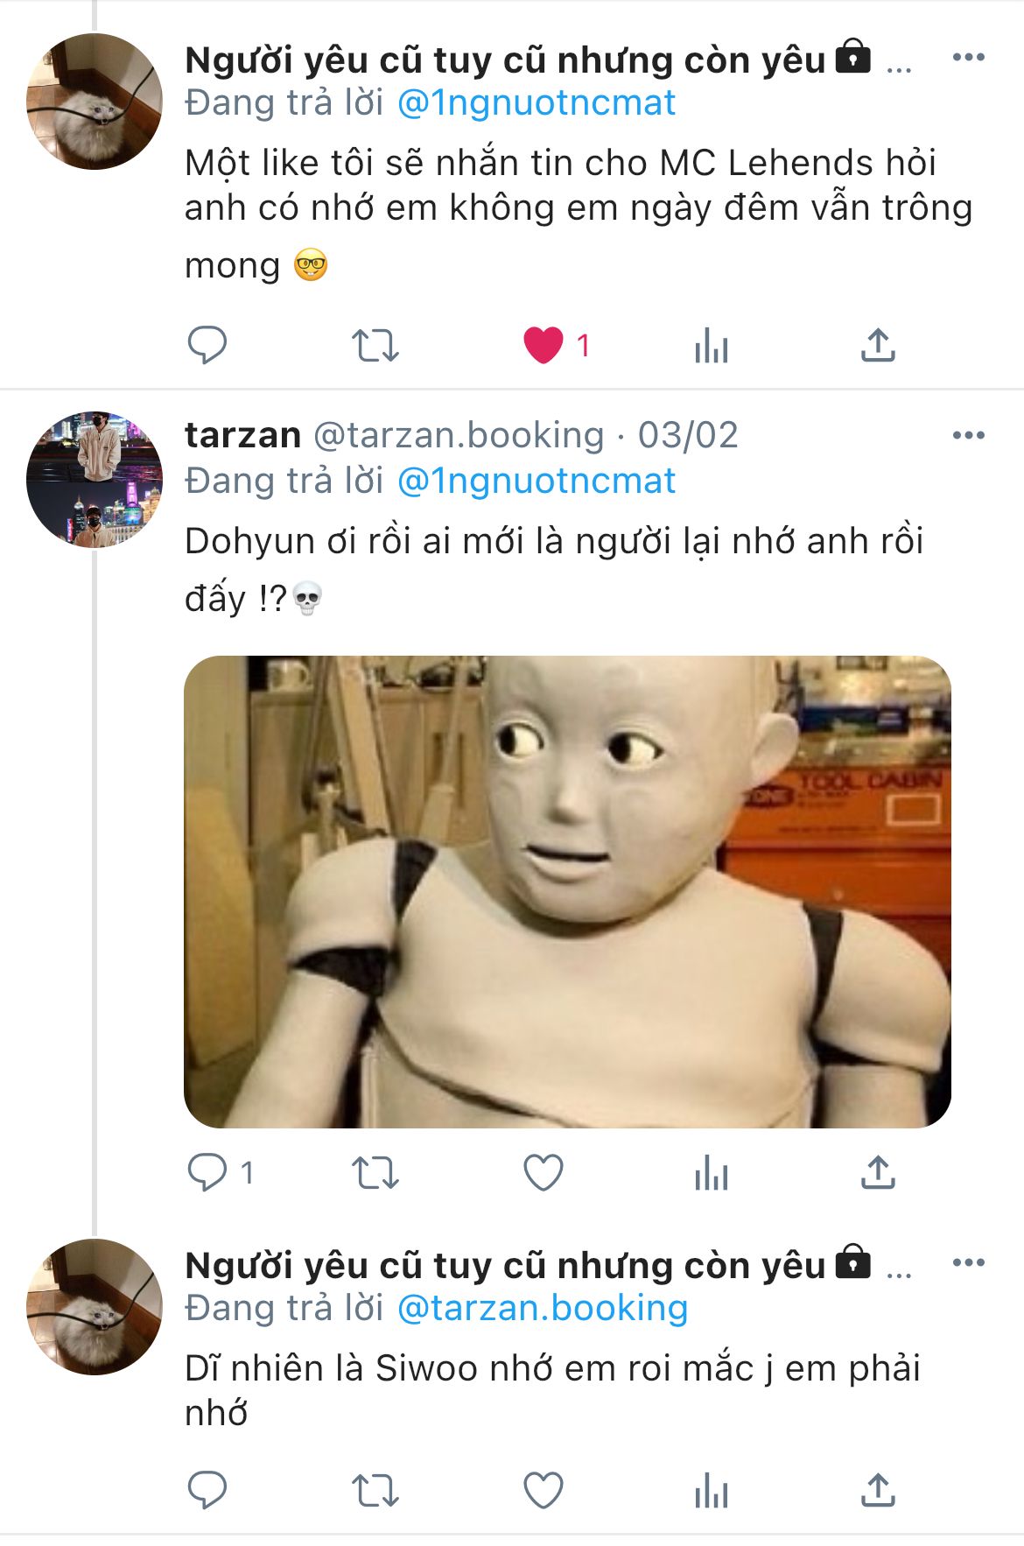This screenshot has width=1024, height=1546.
Task: Retweet the last reply about Siwoo
Action: 375,1490
